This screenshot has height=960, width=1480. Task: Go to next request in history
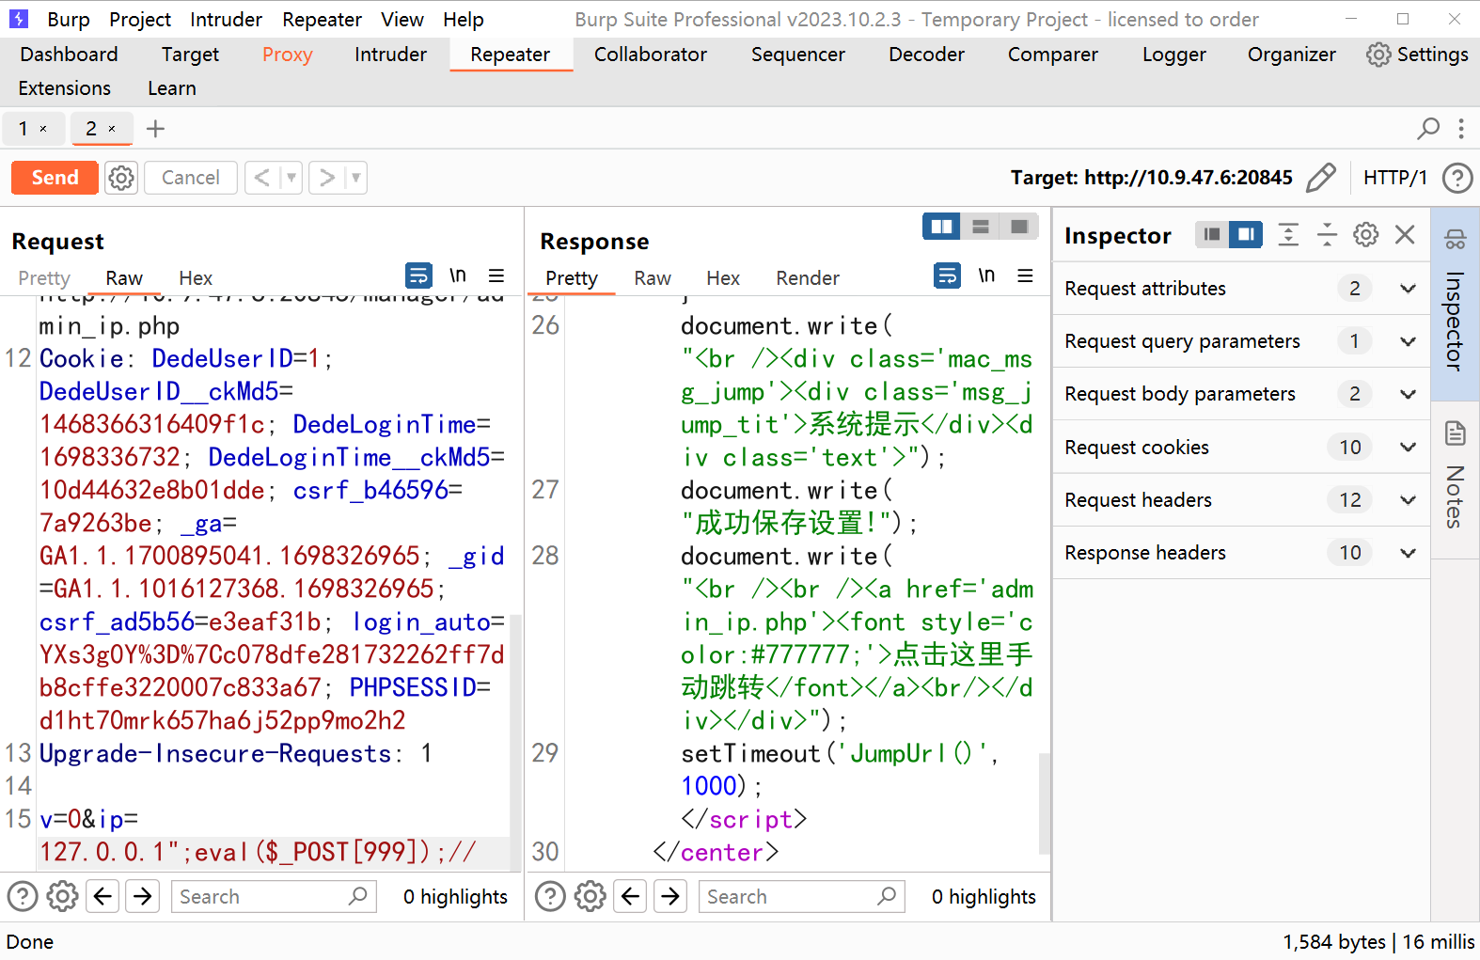[x=326, y=178]
